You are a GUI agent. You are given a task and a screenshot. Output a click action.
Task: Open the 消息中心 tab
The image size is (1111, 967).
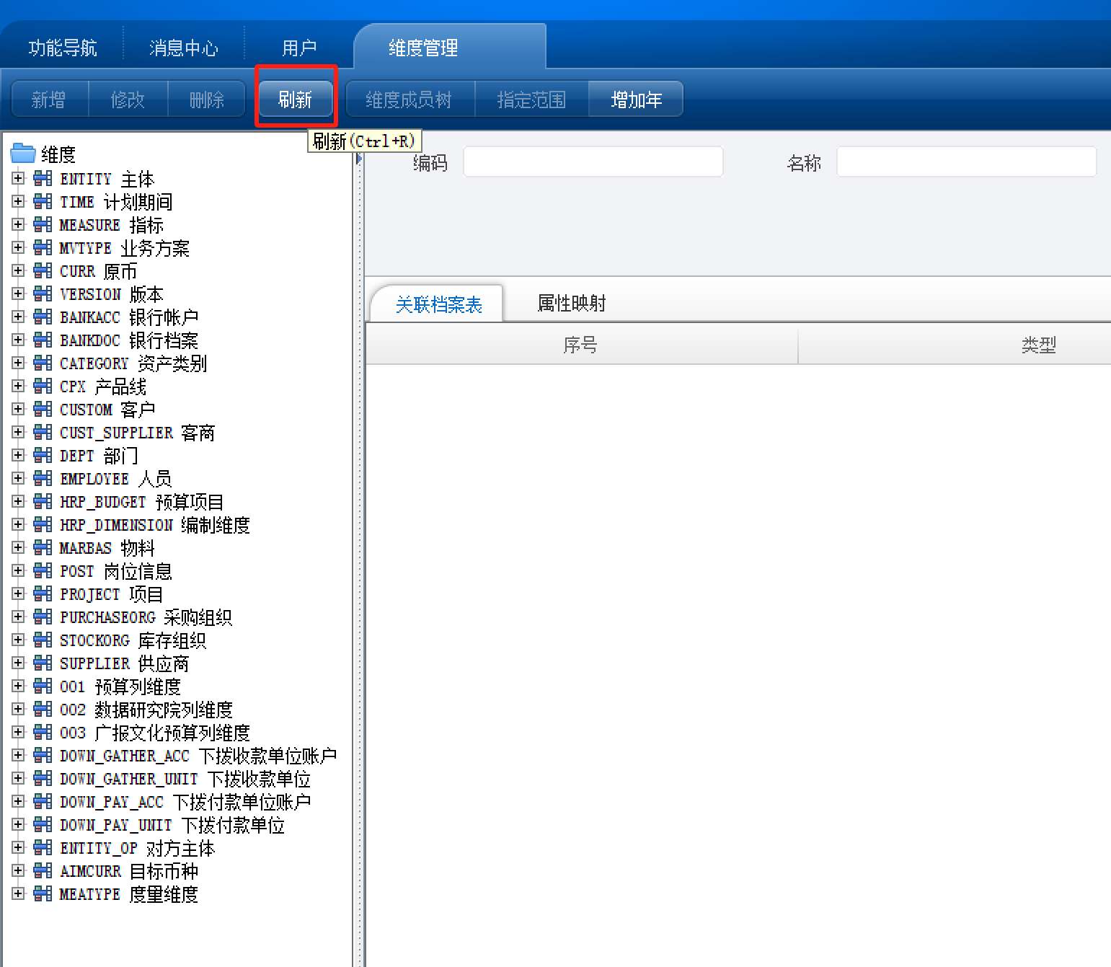[184, 48]
